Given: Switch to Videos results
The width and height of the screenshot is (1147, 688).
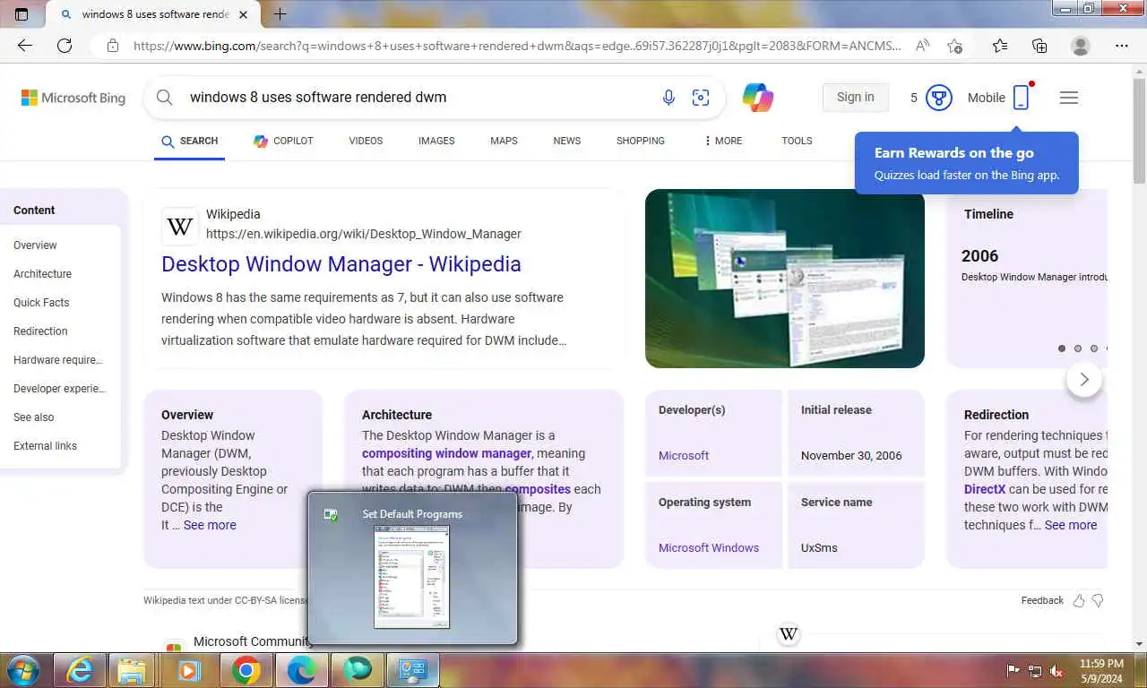Looking at the screenshot, I should point(366,141).
